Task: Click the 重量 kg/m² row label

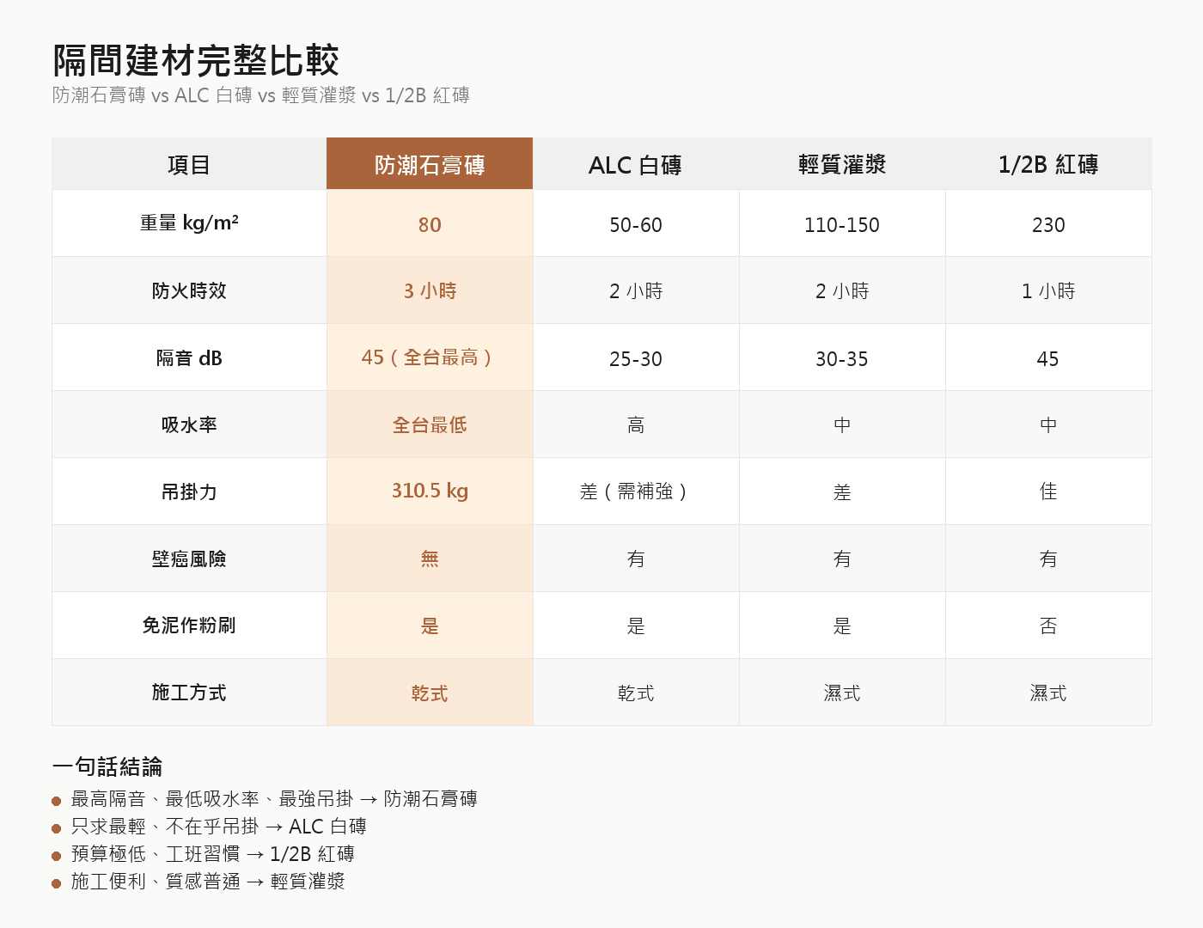Action: [188, 223]
